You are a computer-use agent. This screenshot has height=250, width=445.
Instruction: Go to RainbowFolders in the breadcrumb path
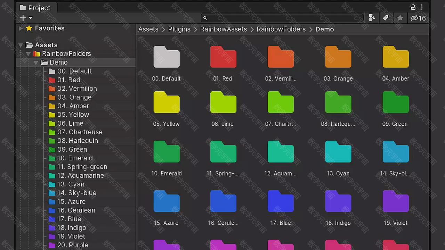pyautogui.click(x=281, y=29)
